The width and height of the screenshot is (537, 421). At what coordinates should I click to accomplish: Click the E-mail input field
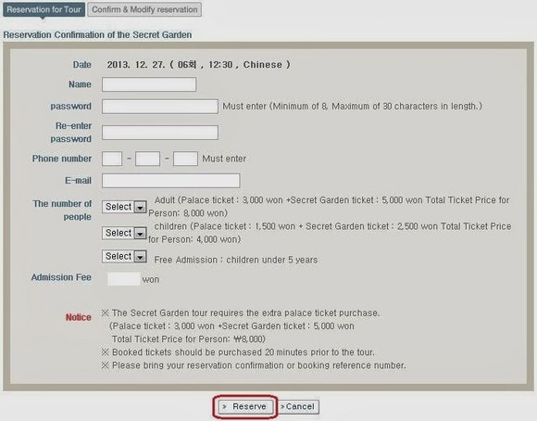point(171,181)
